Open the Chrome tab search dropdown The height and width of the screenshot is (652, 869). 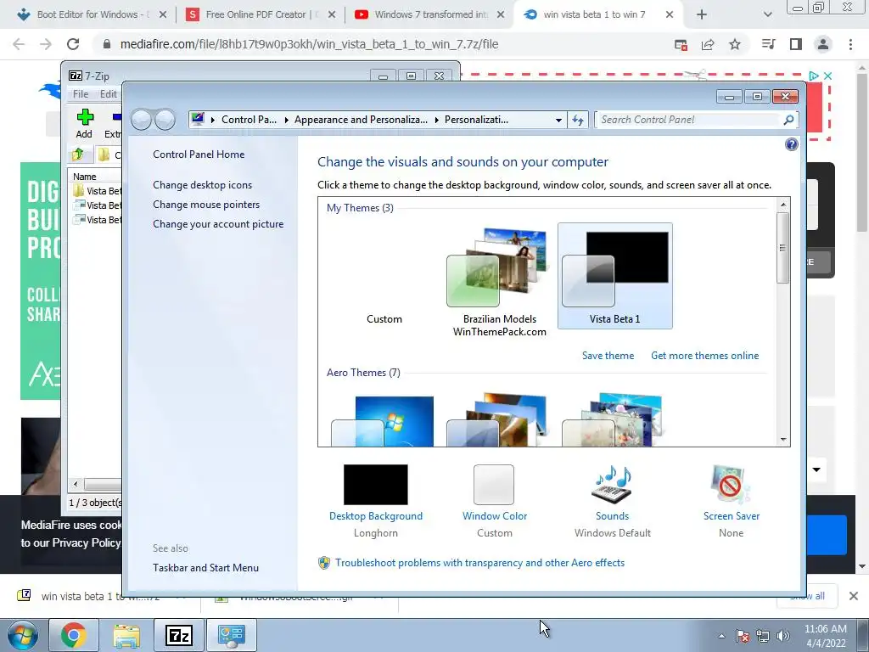pyautogui.click(x=767, y=14)
